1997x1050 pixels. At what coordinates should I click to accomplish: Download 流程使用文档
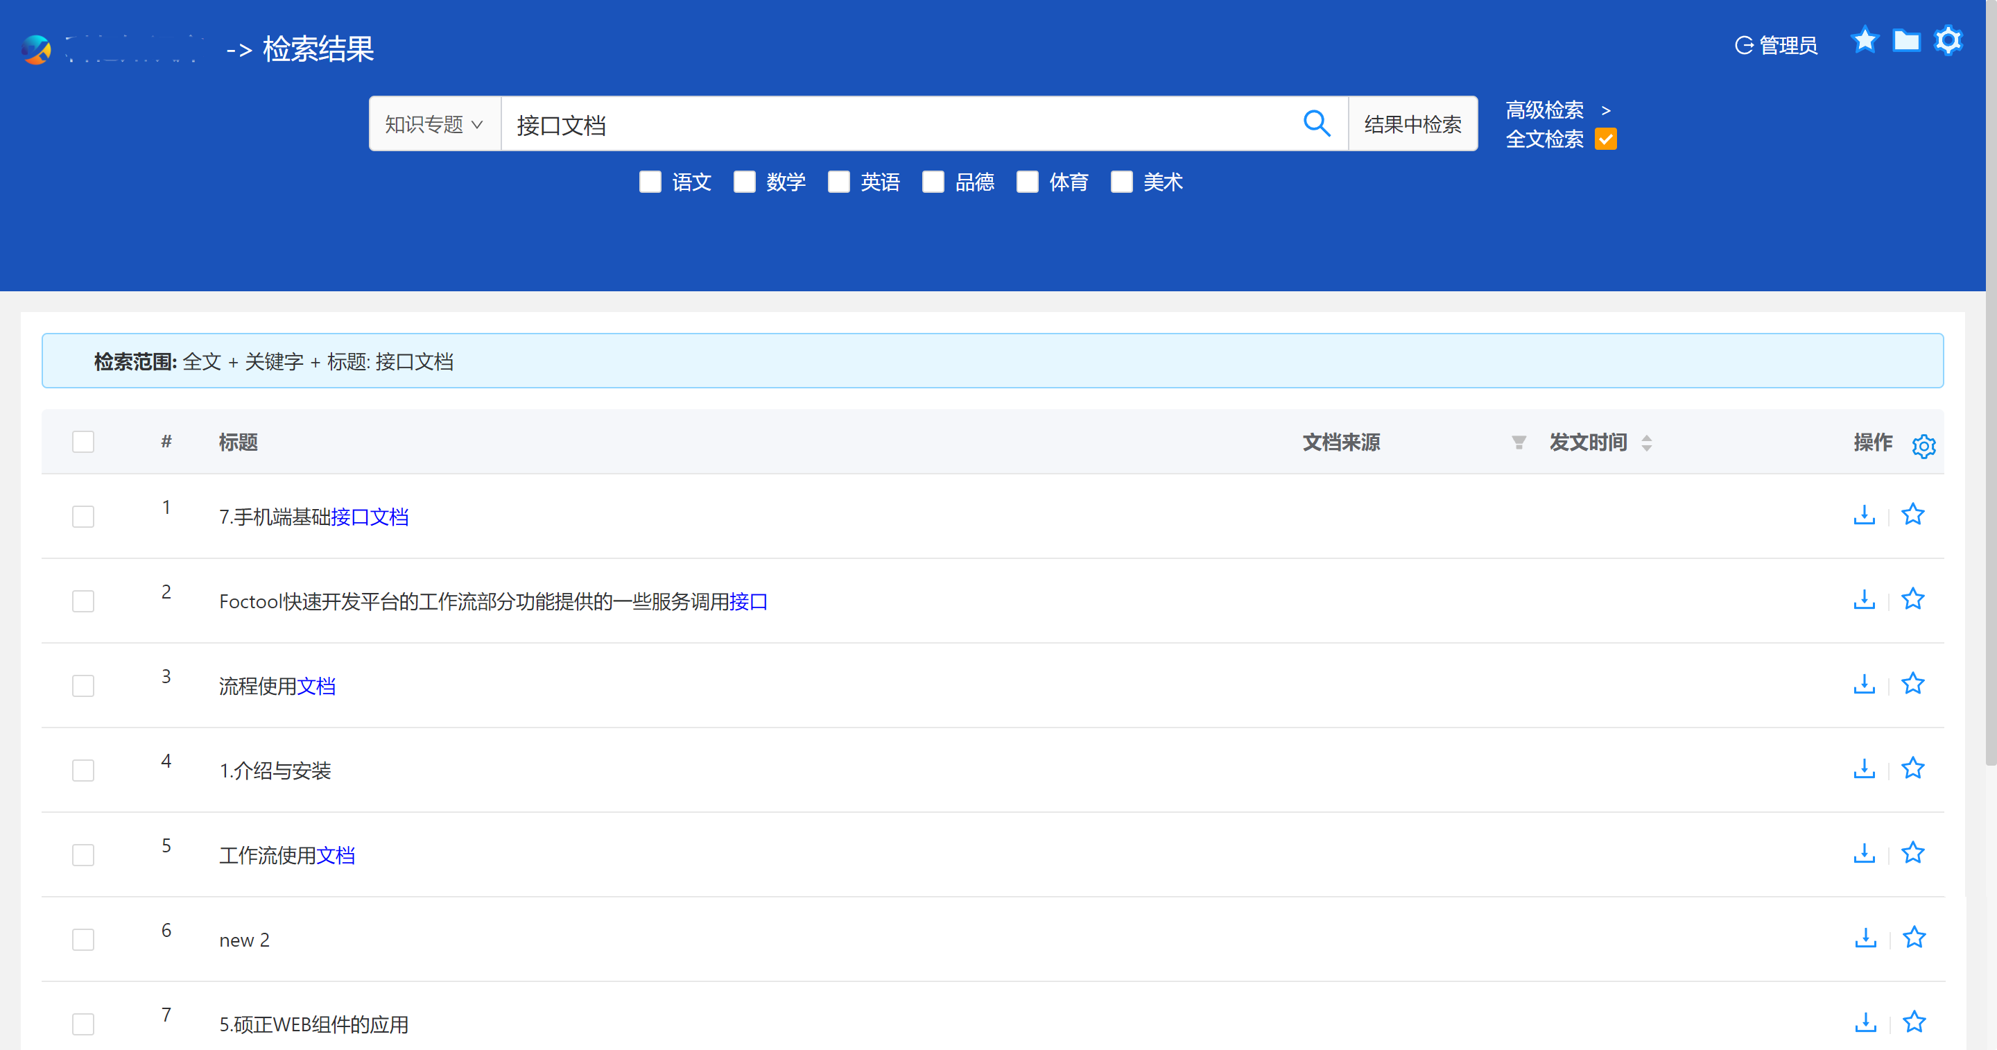pos(1864,684)
